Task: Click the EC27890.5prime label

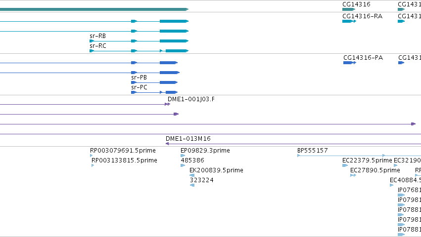Action: tap(375, 170)
